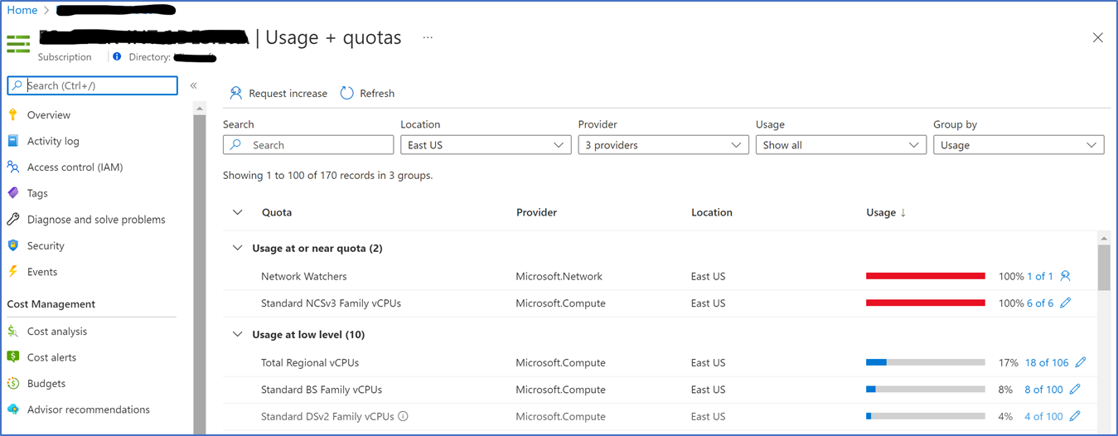Open the more options ellipsis beside Usage + quotas

428,37
